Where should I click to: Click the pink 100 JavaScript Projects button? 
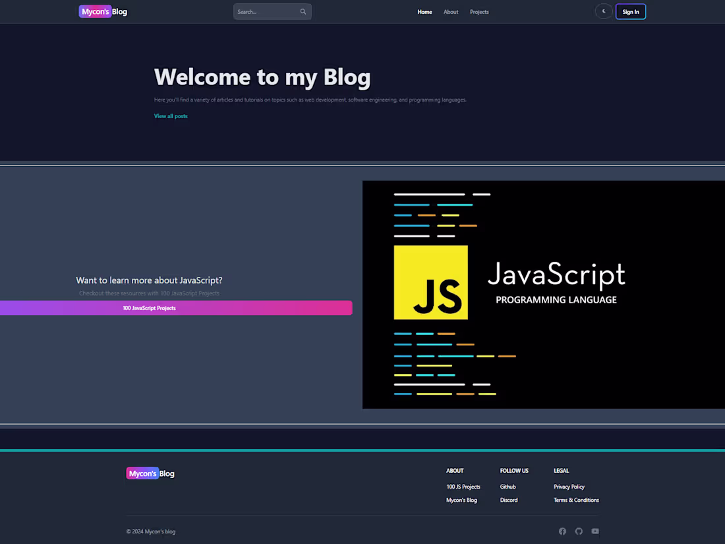click(x=149, y=307)
